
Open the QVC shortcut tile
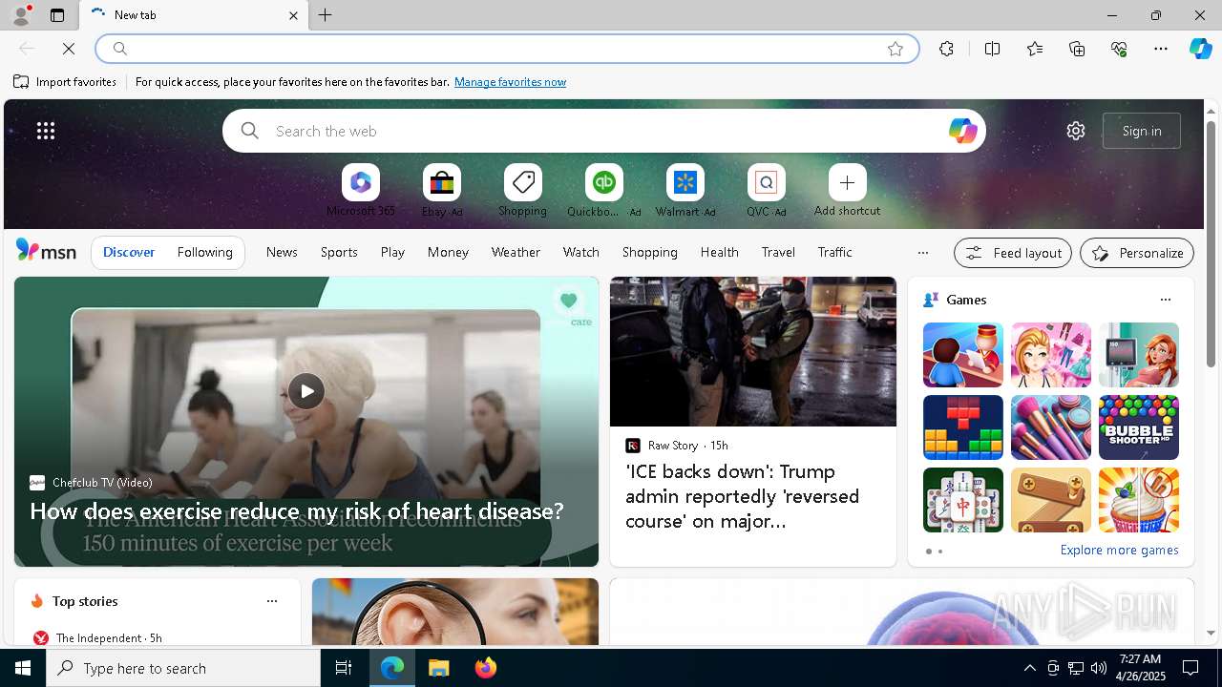point(767,182)
